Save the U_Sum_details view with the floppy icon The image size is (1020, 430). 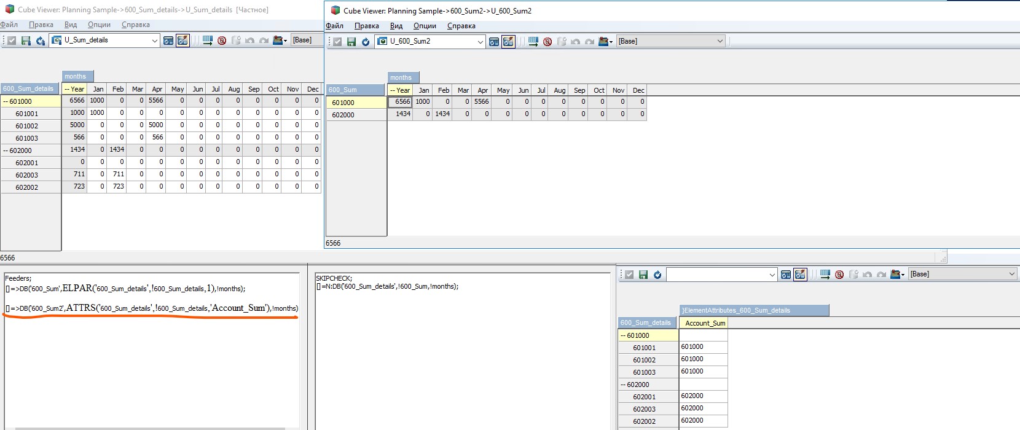(26, 41)
